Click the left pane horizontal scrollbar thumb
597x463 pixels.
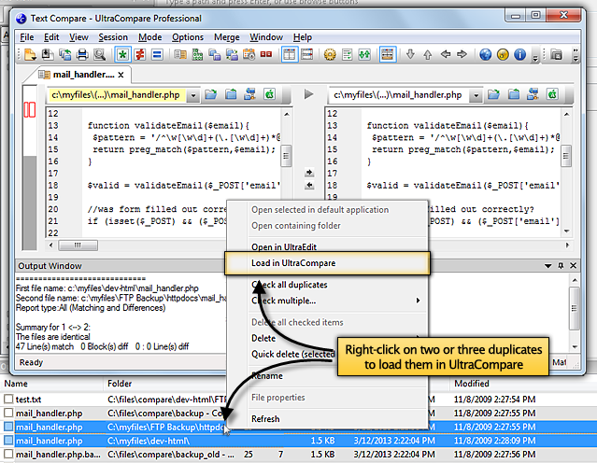pyautogui.click(x=78, y=246)
